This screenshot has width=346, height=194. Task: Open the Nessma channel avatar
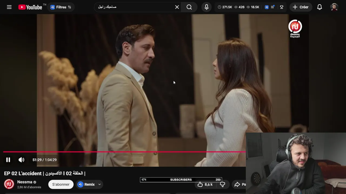click(9, 184)
